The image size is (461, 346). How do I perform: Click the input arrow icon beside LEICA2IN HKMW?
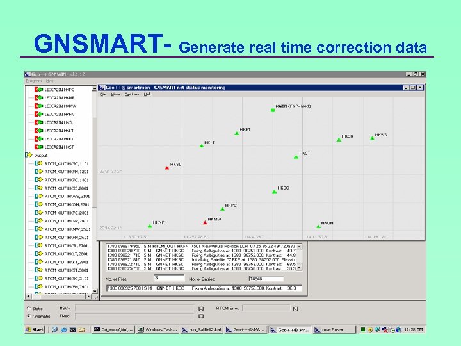[x=38, y=106]
